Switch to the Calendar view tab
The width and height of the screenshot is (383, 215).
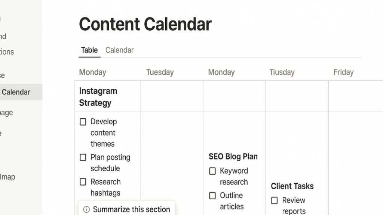(119, 50)
